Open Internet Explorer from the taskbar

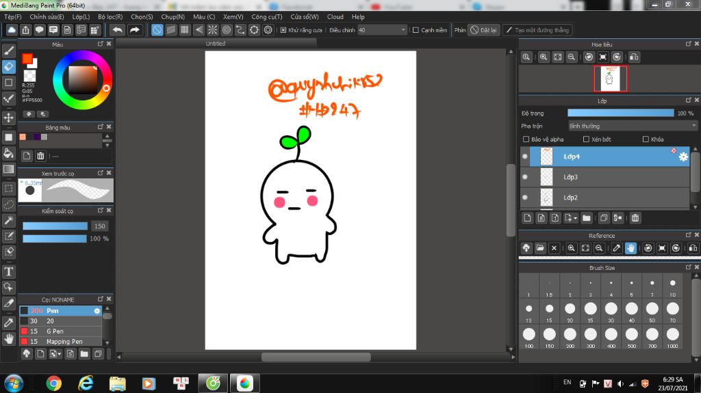click(86, 383)
